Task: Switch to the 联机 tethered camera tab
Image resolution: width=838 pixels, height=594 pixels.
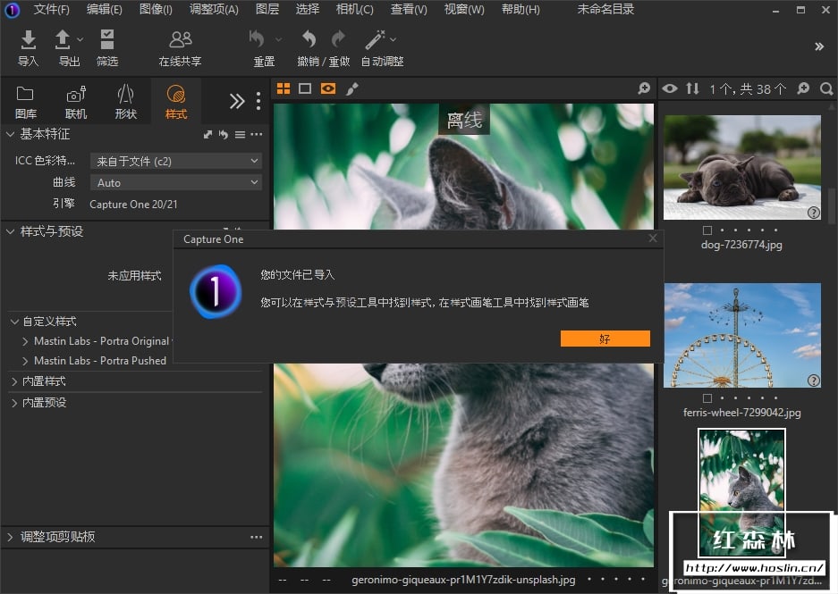Action: [x=76, y=101]
